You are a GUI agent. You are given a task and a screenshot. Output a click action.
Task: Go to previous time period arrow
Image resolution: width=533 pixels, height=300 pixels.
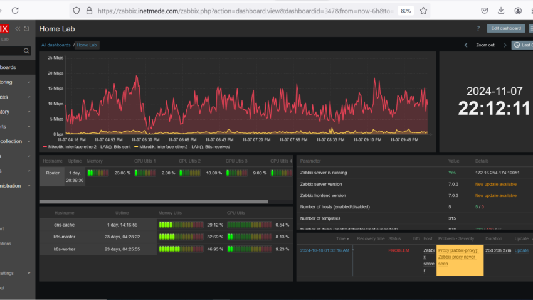(466, 45)
